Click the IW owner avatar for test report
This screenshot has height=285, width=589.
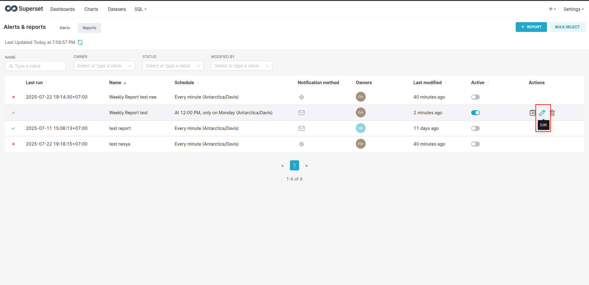tap(360, 128)
